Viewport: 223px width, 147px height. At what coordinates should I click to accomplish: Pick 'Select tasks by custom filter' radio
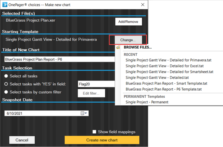(6, 92)
